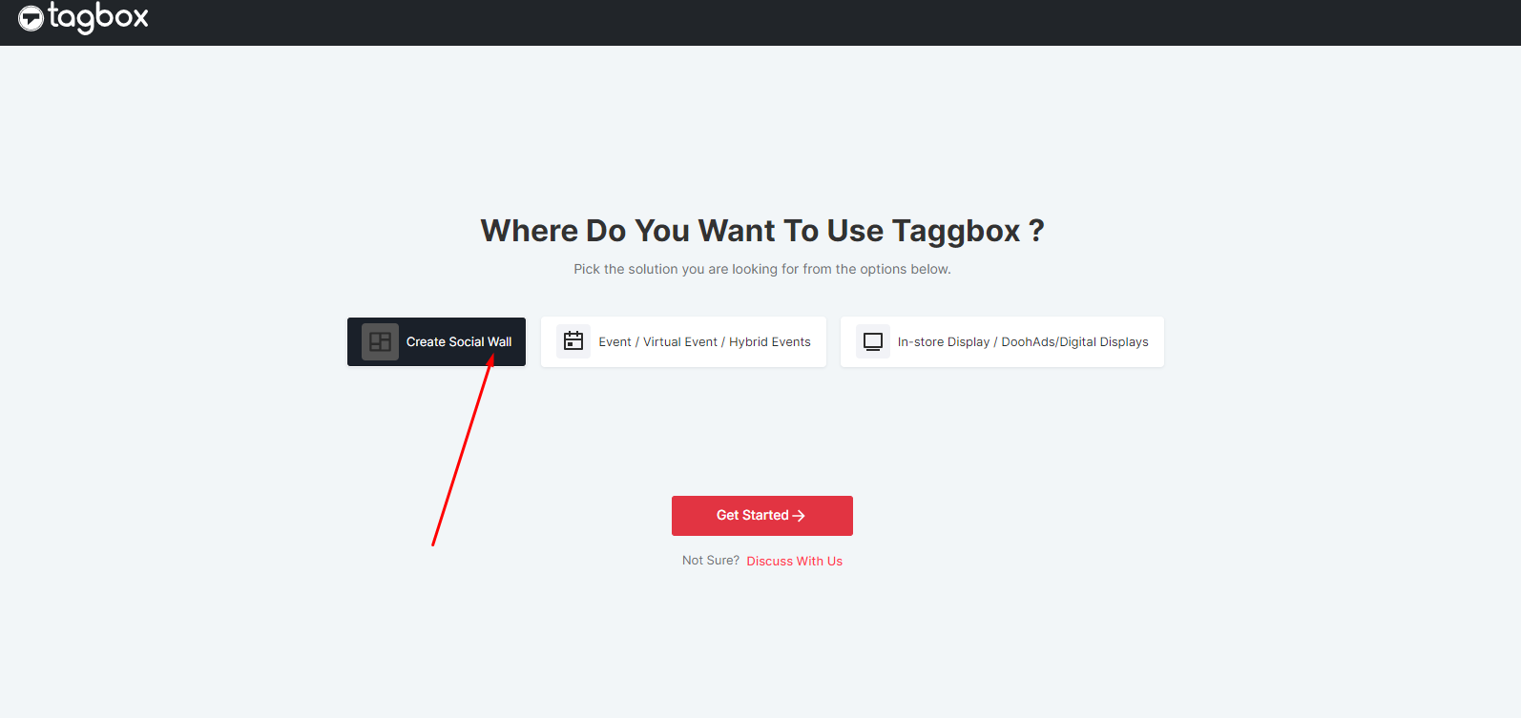Choose Event / Virtual Event / Hybrid Events
Image resolution: width=1521 pixels, height=718 pixels.
(683, 341)
